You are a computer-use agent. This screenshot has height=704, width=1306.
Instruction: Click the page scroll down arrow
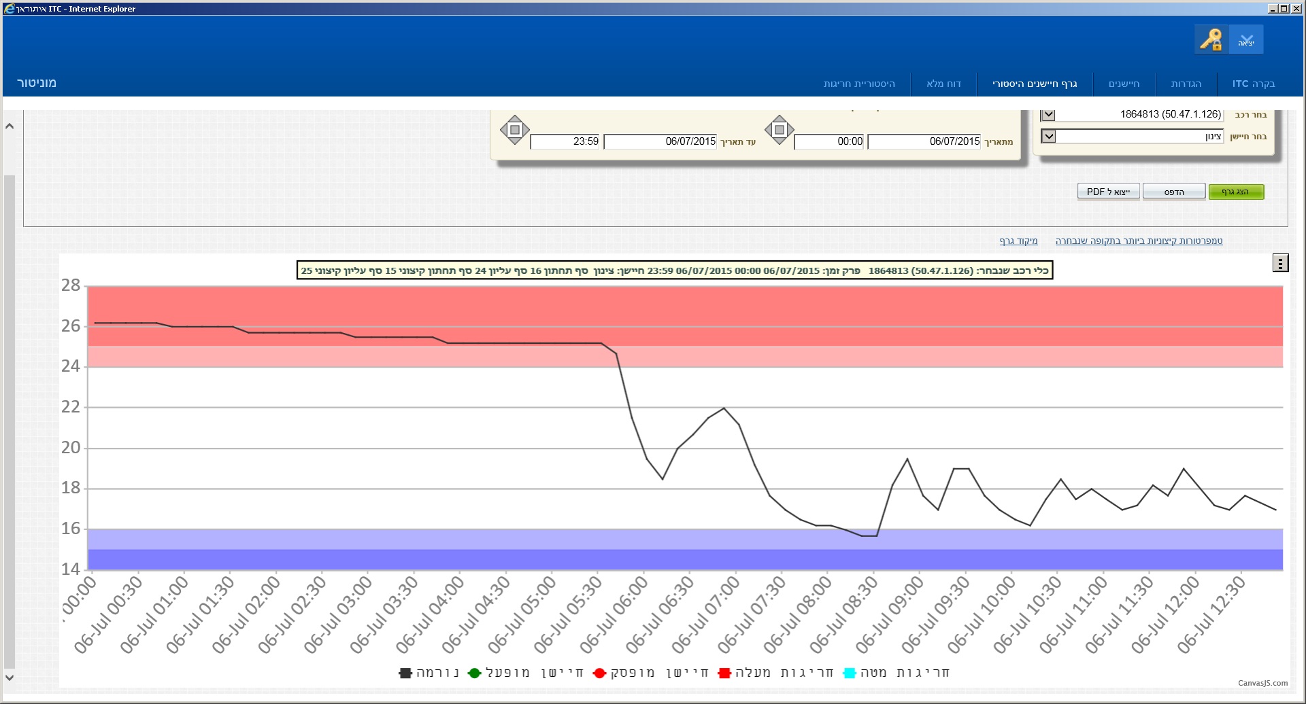[x=10, y=677]
